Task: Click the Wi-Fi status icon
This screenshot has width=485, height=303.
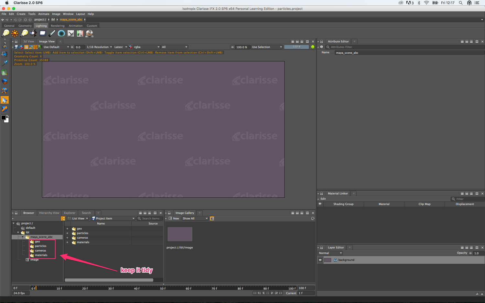Action: coord(426,3)
